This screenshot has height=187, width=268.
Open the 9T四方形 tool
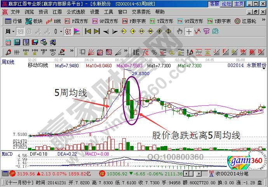190,21
